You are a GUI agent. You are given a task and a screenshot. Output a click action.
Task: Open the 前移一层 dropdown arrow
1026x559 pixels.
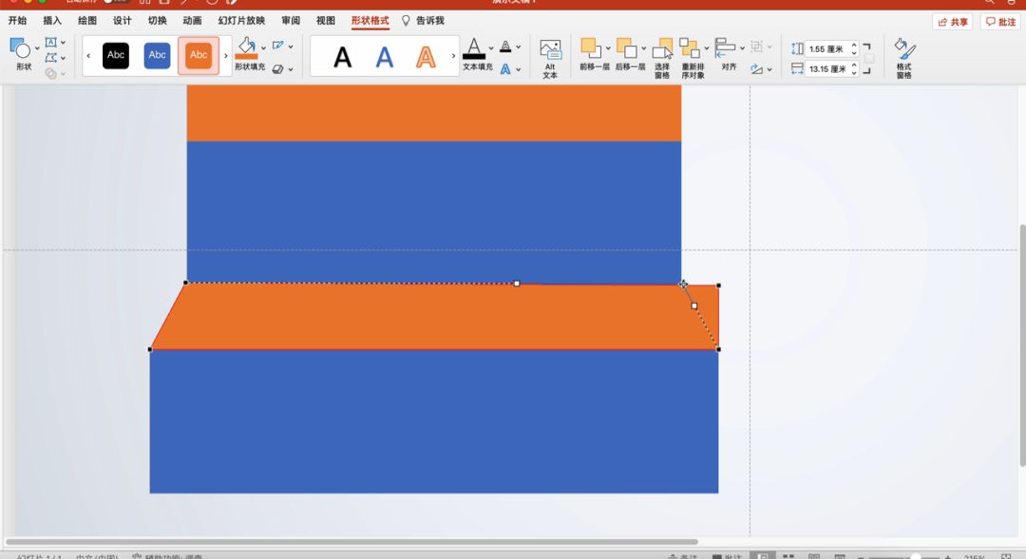[608, 47]
